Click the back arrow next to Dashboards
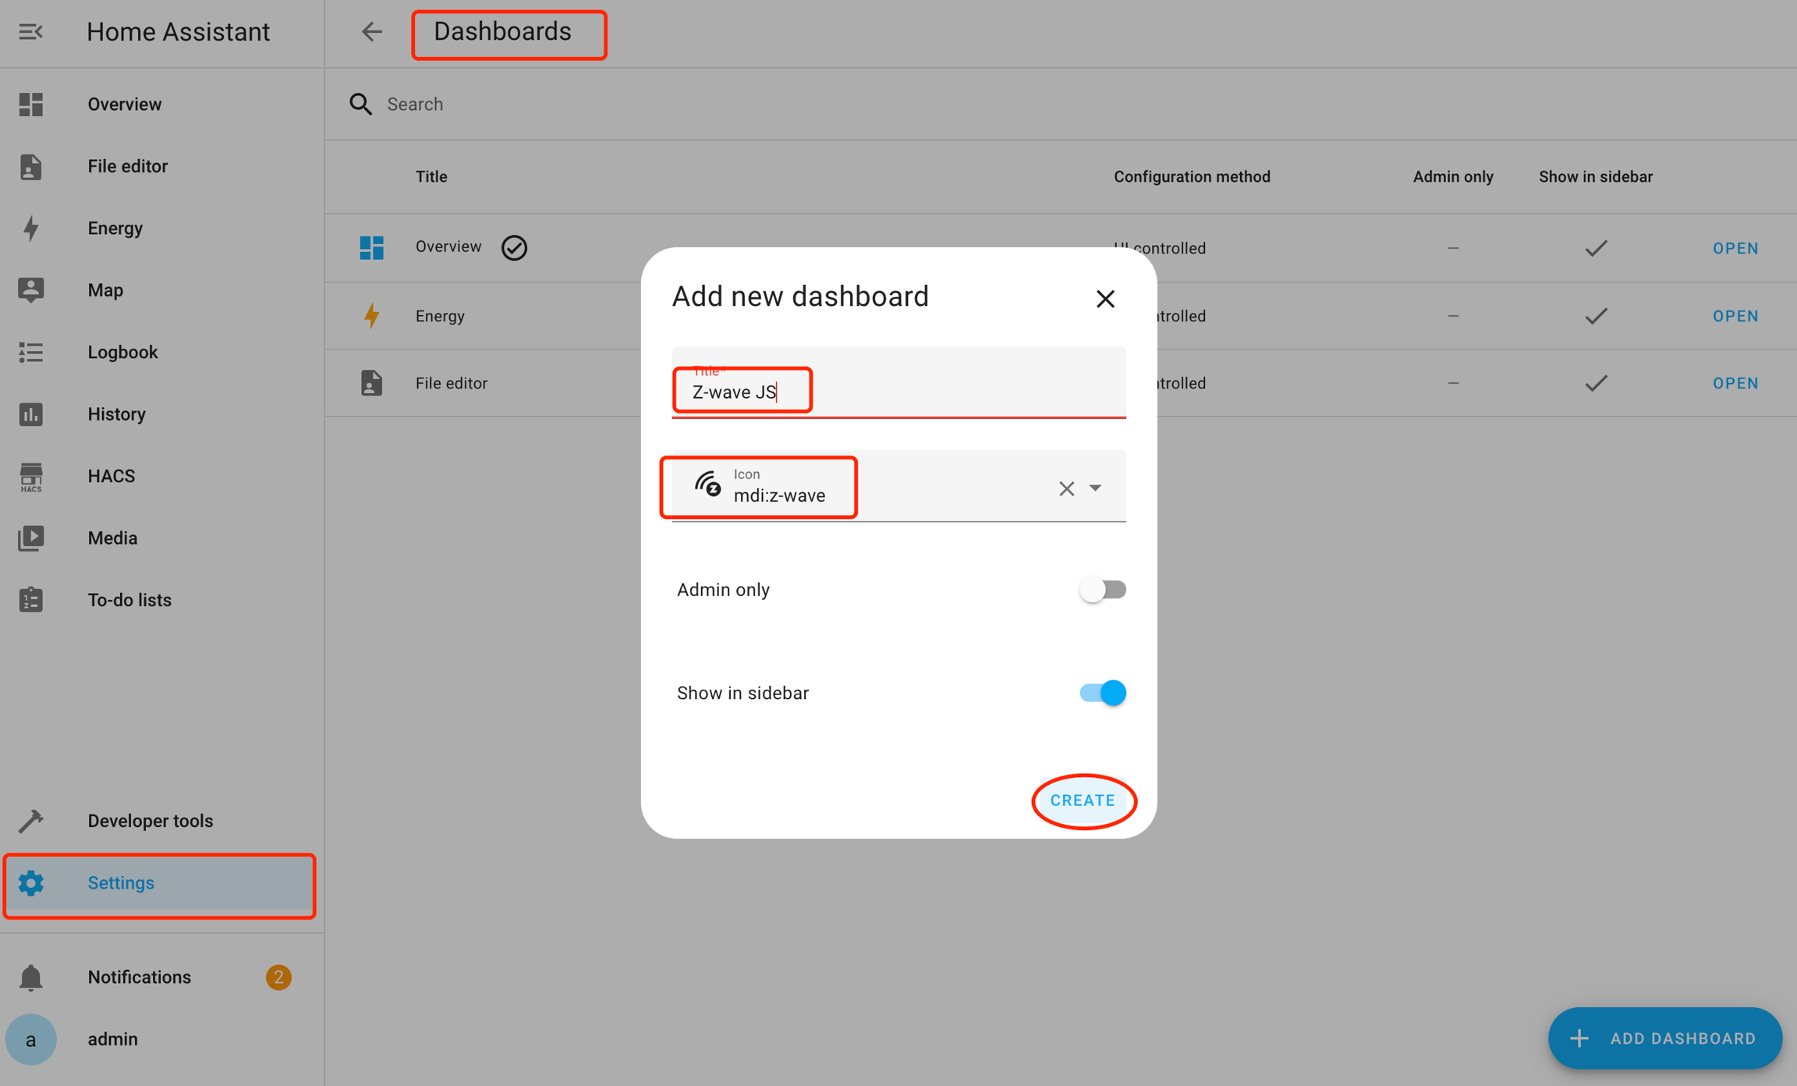Screen dimensions: 1797x1086 click(371, 32)
